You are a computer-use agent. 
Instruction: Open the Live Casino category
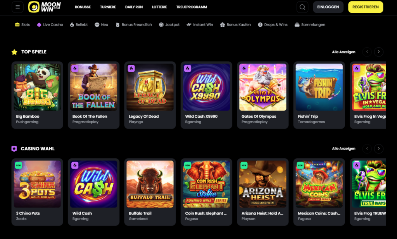(49, 24)
